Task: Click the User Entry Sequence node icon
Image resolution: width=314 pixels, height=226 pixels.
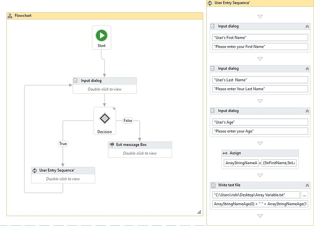Action: [x=35, y=171]
